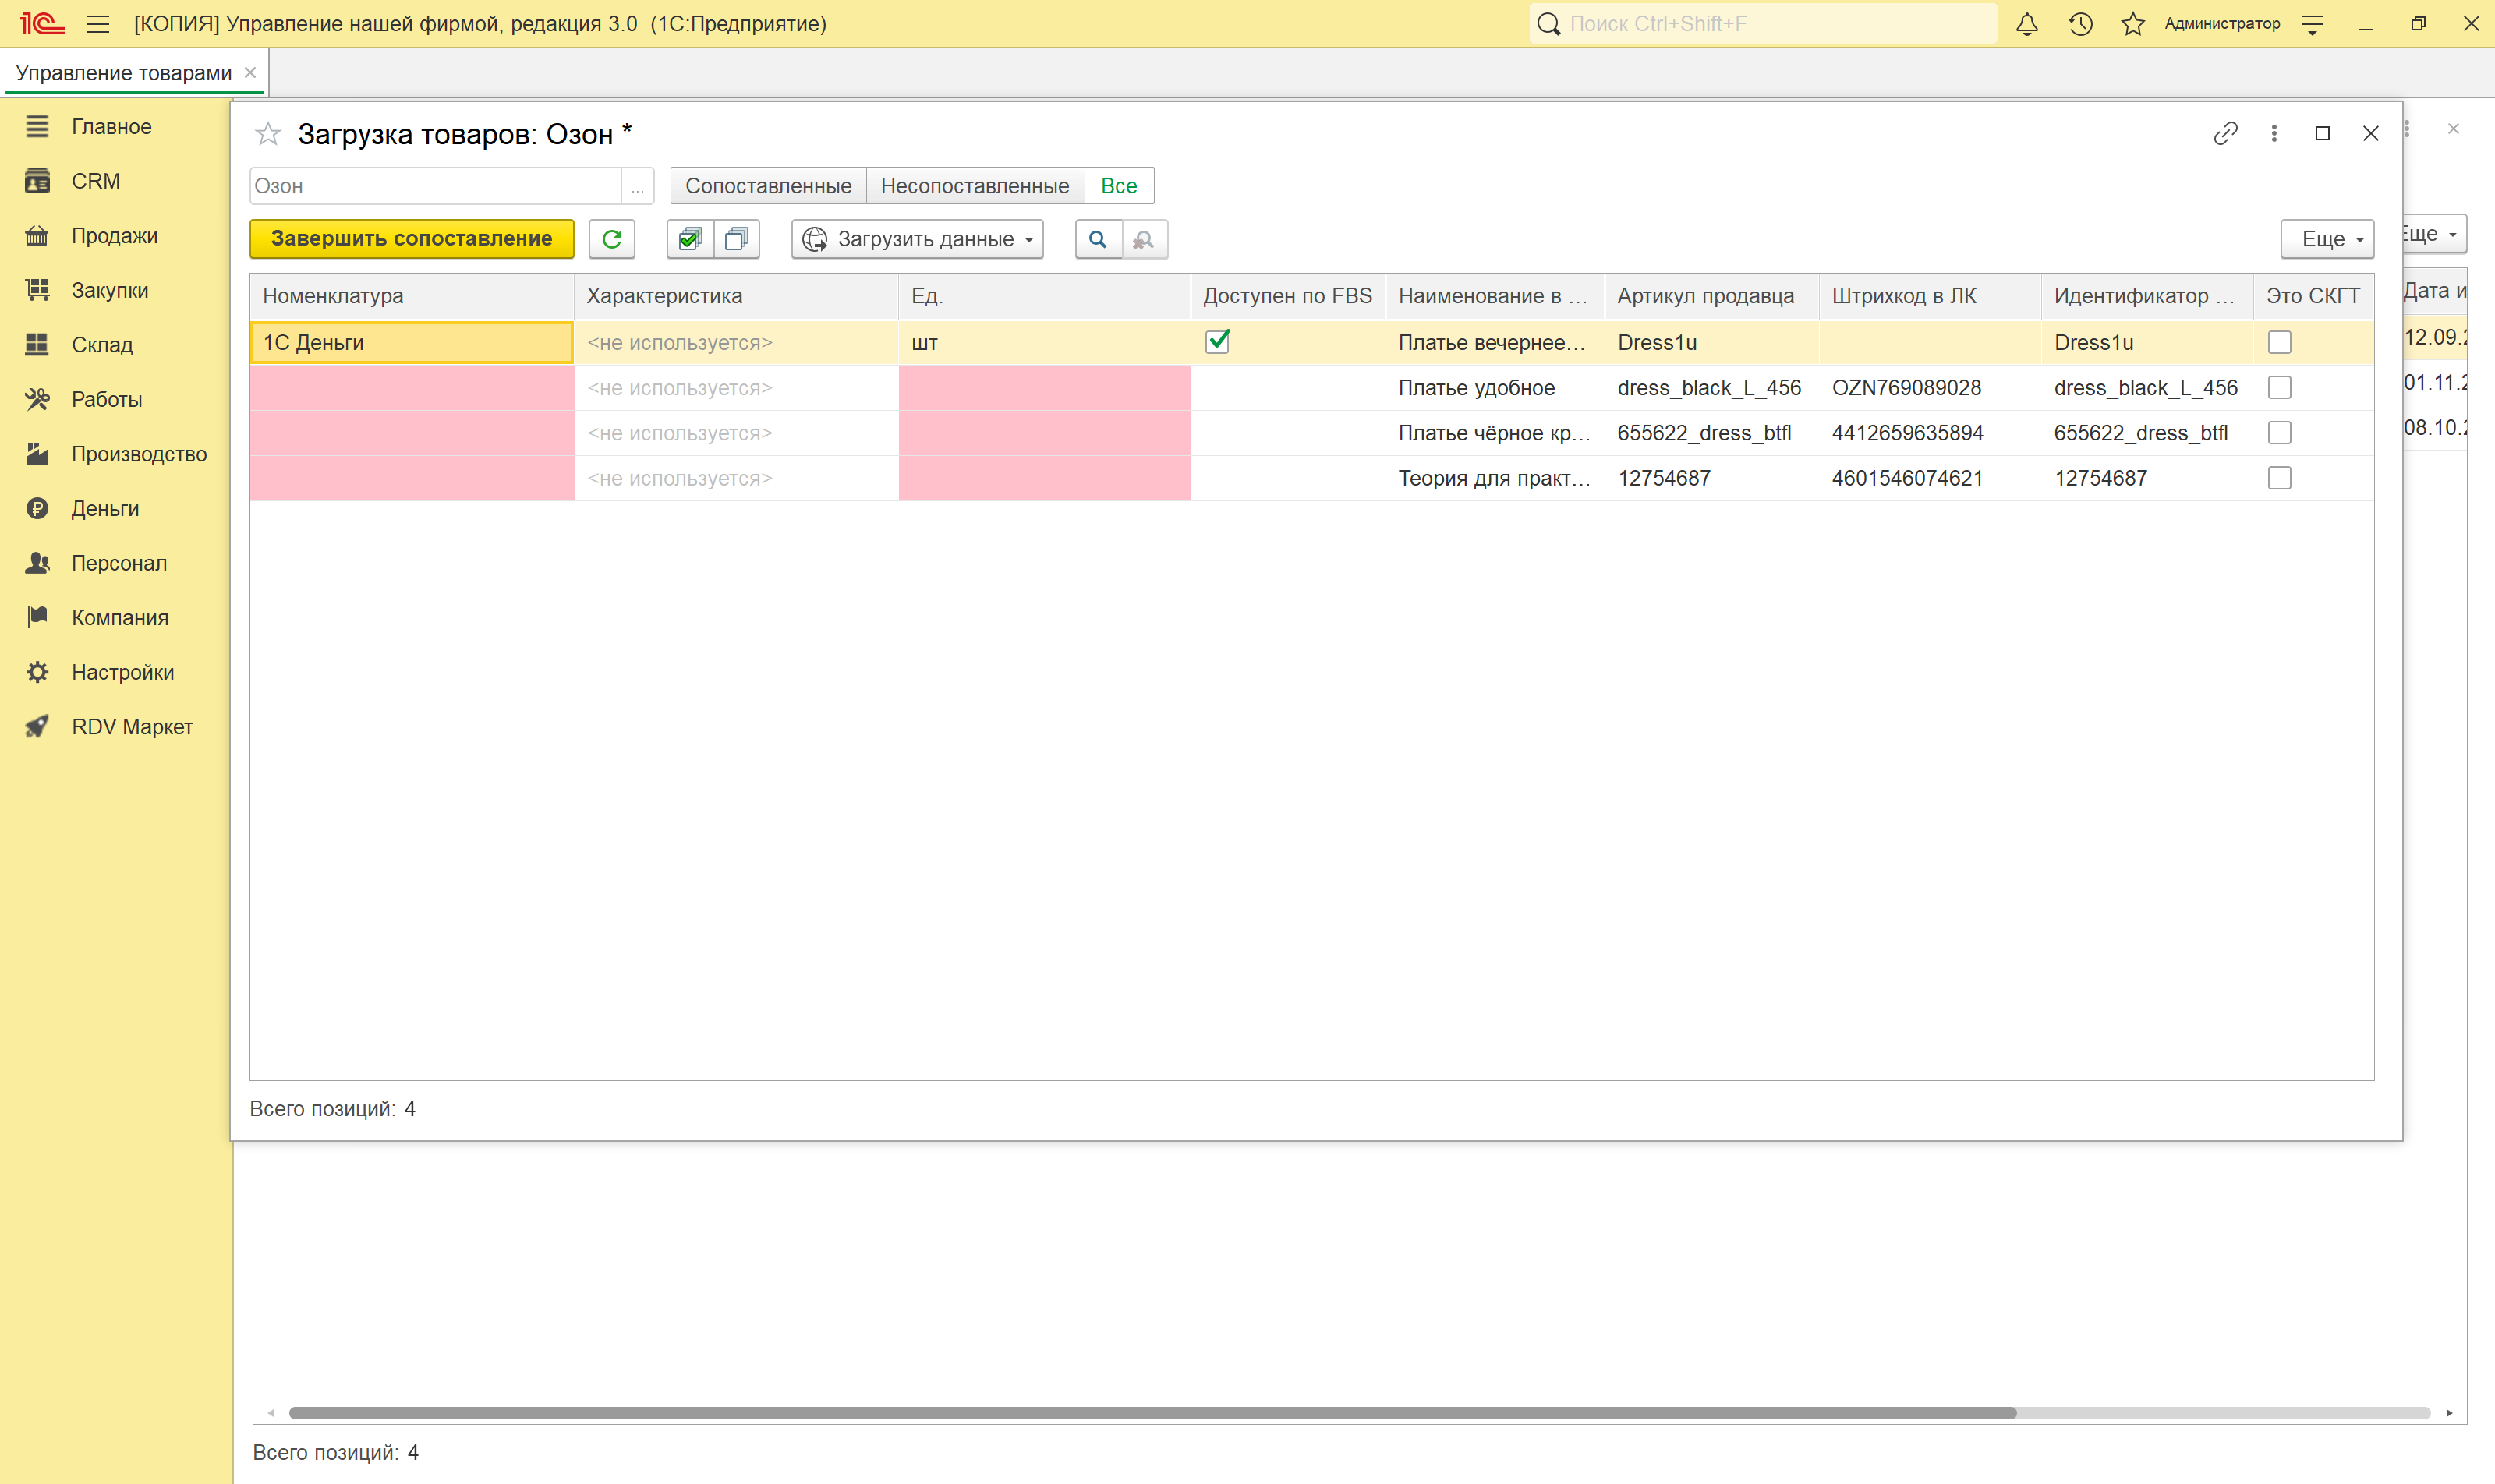The height and width of the screenshot is (1484, 2495).
Task: Click the 1C logo icon
Action: (x=42, y=24)
